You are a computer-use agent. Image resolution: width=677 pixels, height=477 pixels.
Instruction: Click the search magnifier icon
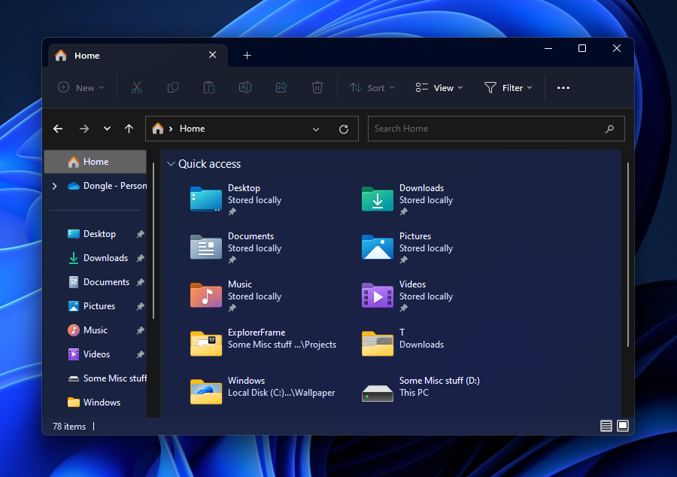point(609,129)
